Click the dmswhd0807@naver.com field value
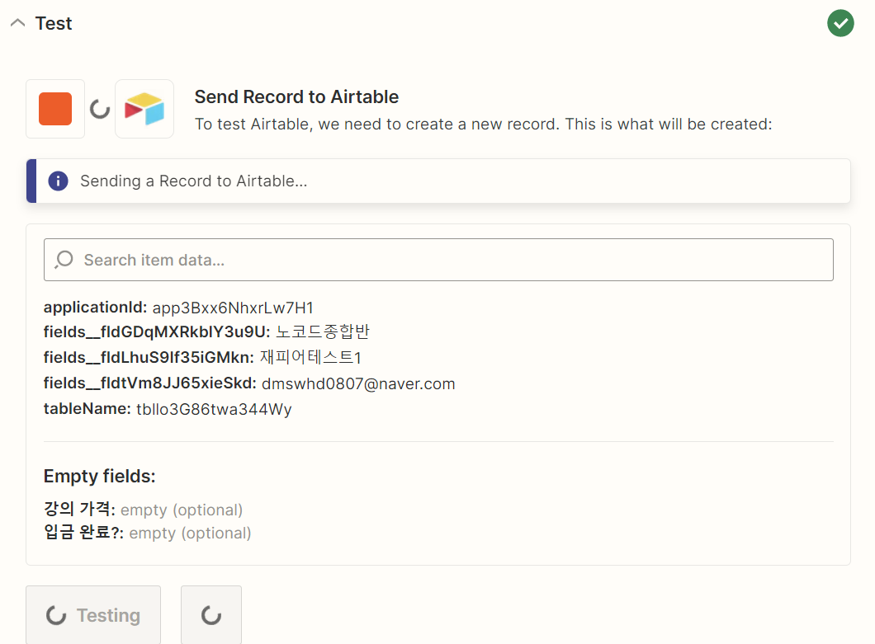 (358, 383)
